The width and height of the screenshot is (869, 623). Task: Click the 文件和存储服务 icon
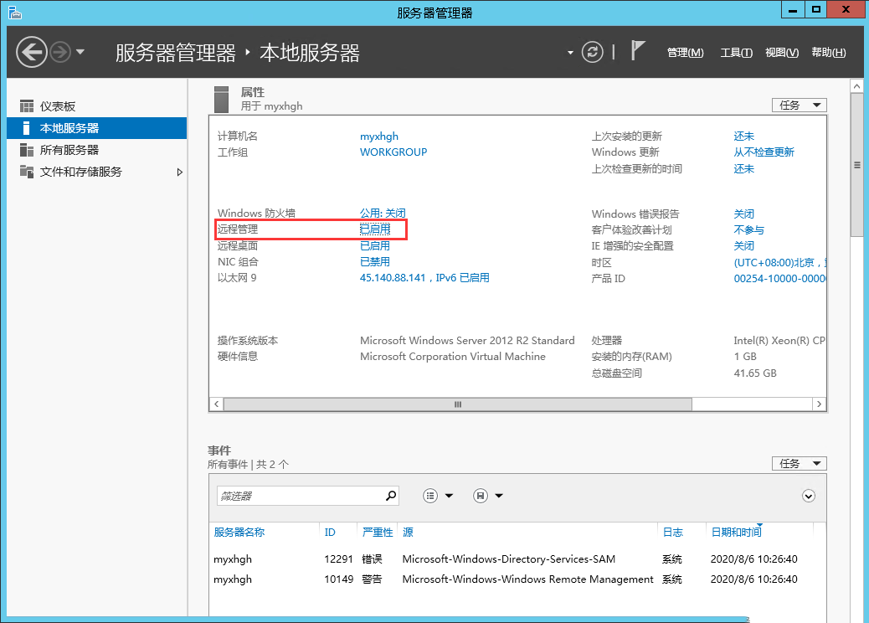(27, 172)
